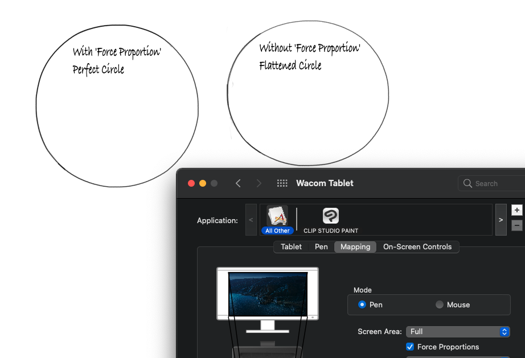Select the Pen mode radio button
Viewport: 525px width, 358px height.
[x=362, y=304]
